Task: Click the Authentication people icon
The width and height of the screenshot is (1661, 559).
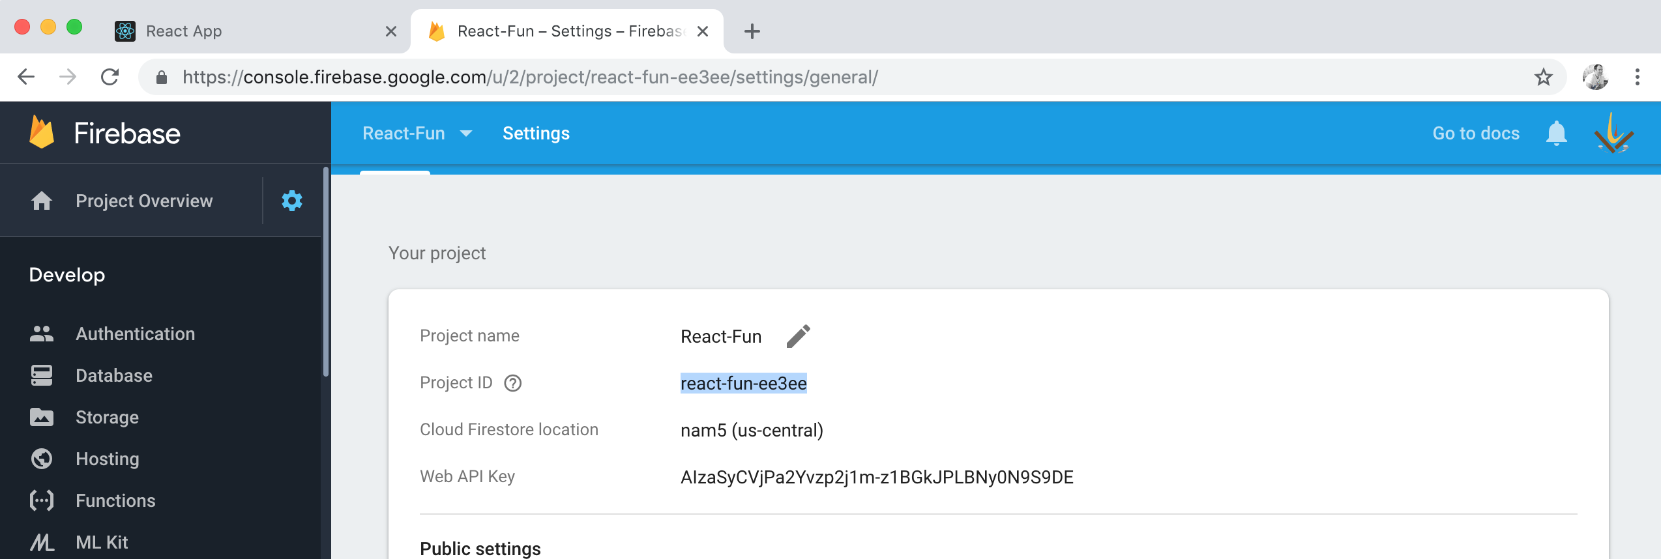Action: [x=42, y=334]
